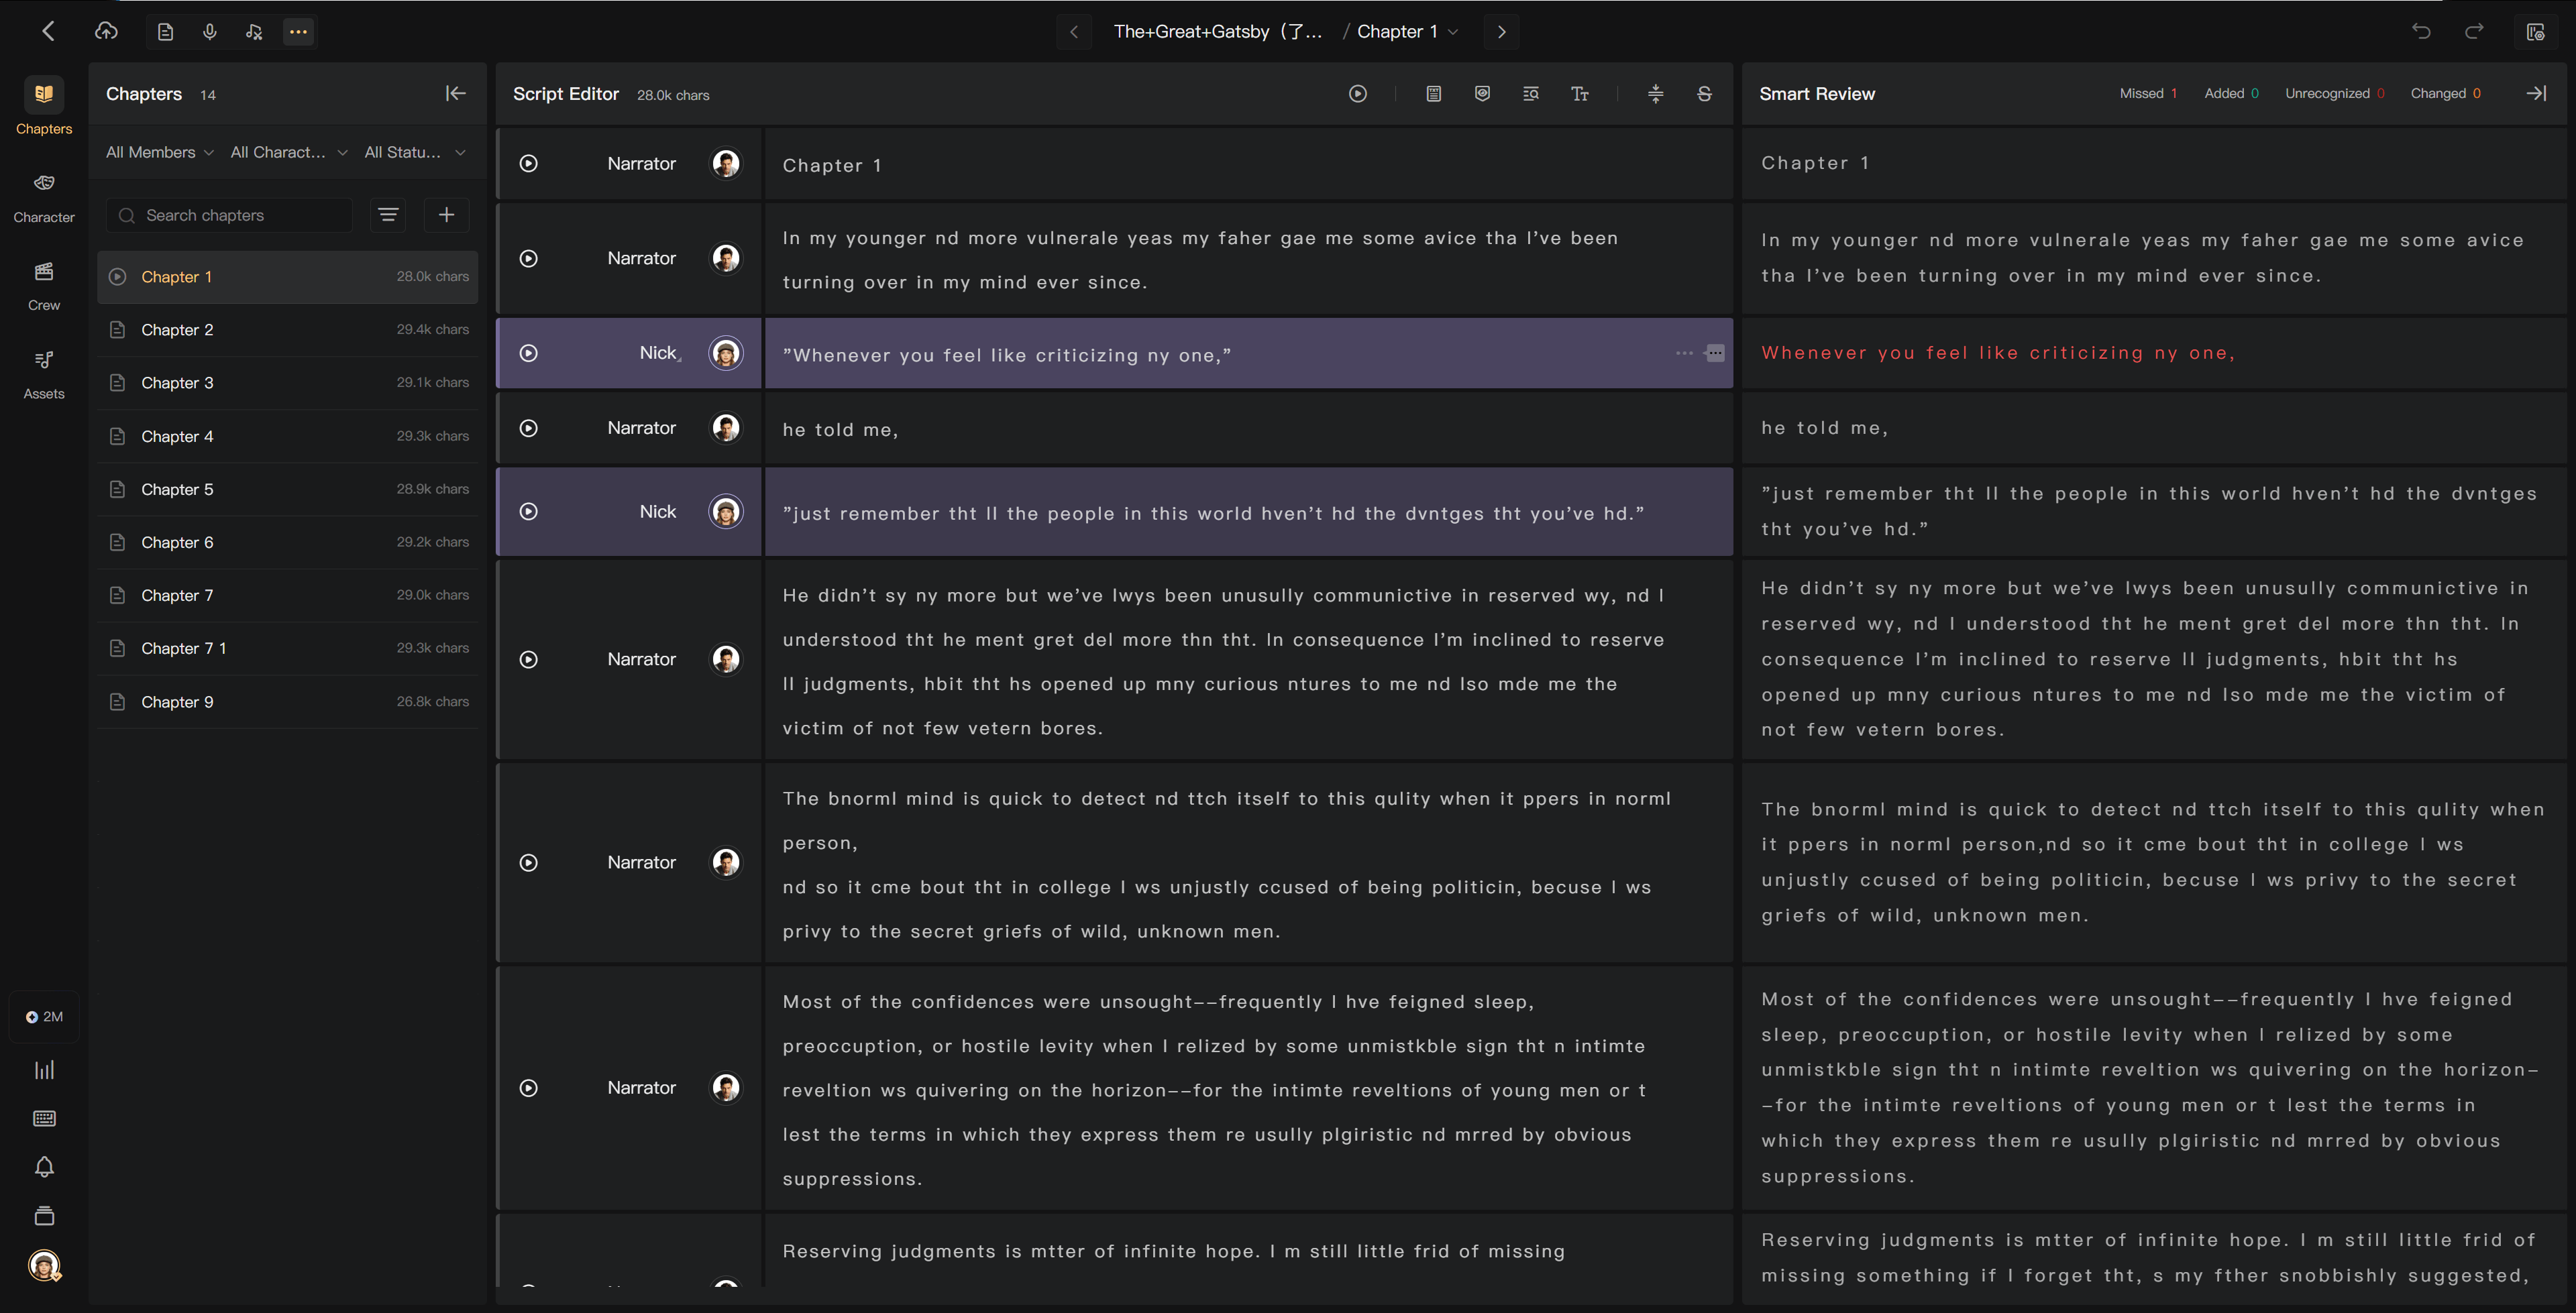Play the 'Whenever you feel like criticizing' line
2576x1313 pixels.
[x=529, y=353]
